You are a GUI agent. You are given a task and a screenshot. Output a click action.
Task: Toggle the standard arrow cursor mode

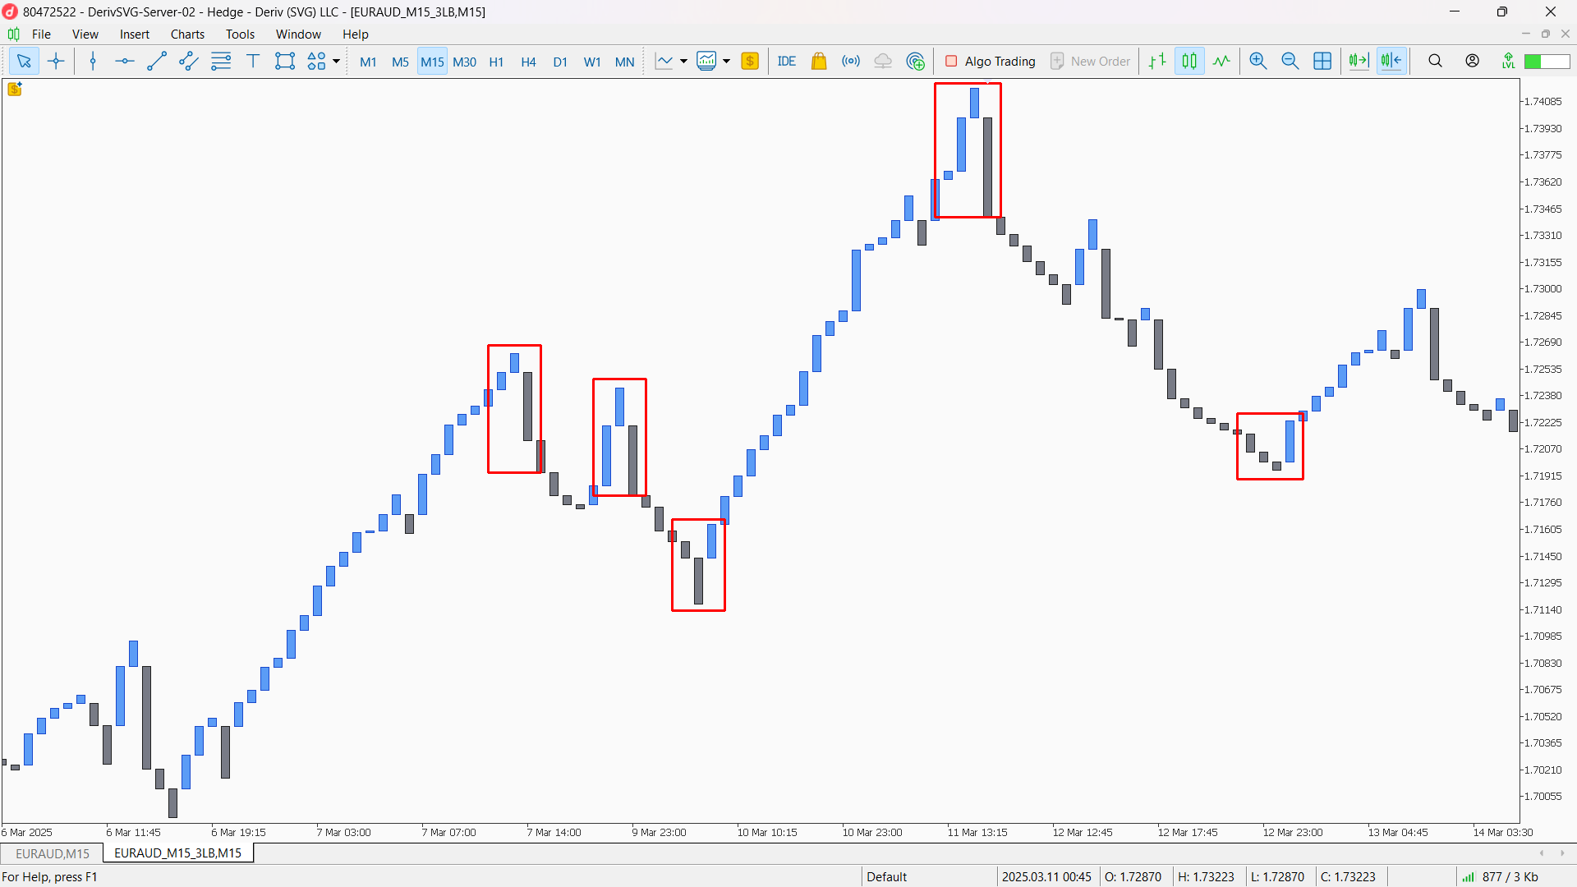pos(24,62)
